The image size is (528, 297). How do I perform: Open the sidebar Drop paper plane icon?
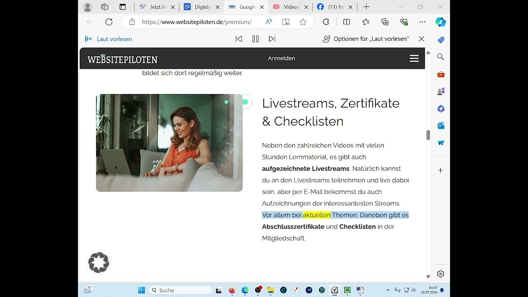[441, 143]
